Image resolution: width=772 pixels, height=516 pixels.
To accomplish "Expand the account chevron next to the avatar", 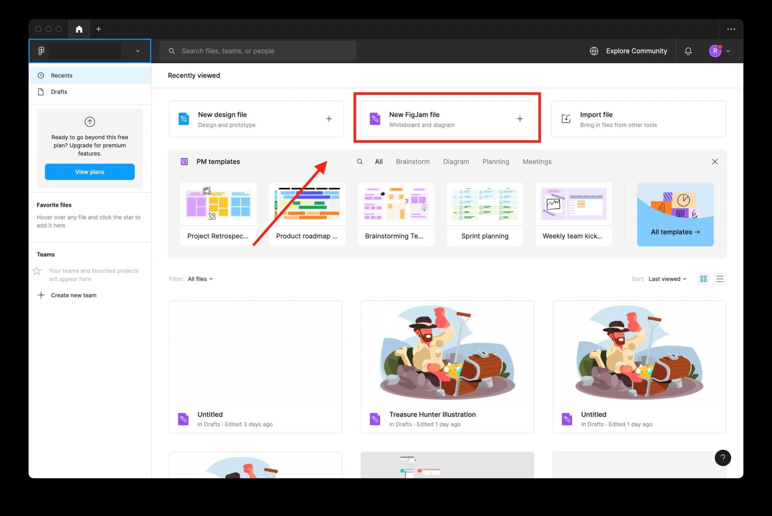I will (x=727, y=51).
